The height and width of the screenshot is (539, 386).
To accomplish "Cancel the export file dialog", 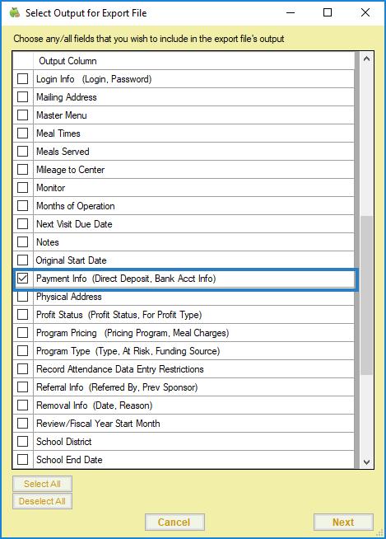I will click(174, 523).
